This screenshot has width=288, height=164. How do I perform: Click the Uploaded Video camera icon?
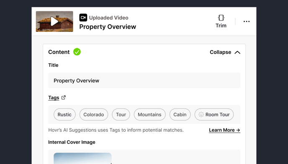[83, 18]
